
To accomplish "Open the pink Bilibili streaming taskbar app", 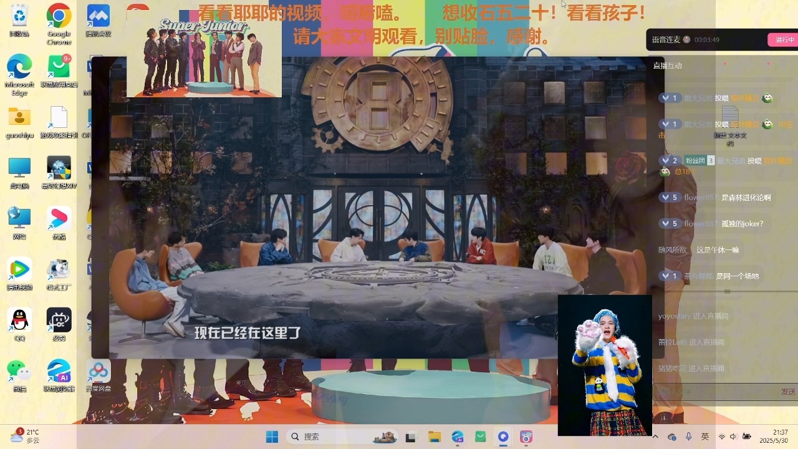I will tap(526, 437).
